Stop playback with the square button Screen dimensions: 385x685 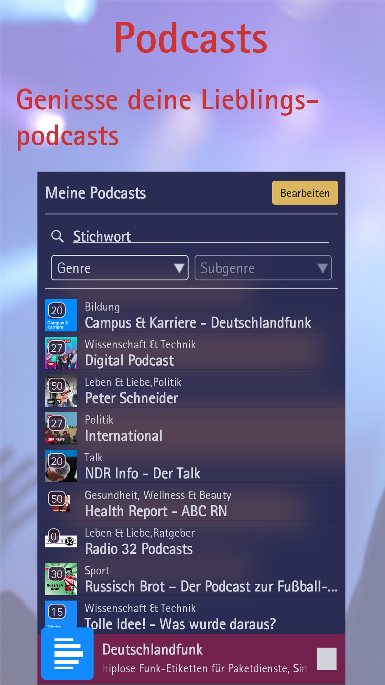(x=326, y=659)
